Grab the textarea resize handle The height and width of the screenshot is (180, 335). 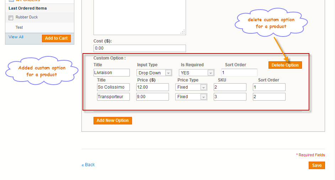tap(183, 32)
